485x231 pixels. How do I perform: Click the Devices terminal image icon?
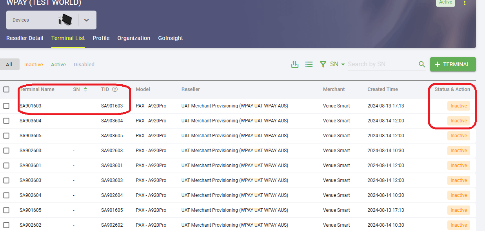[x=65, y=20]
